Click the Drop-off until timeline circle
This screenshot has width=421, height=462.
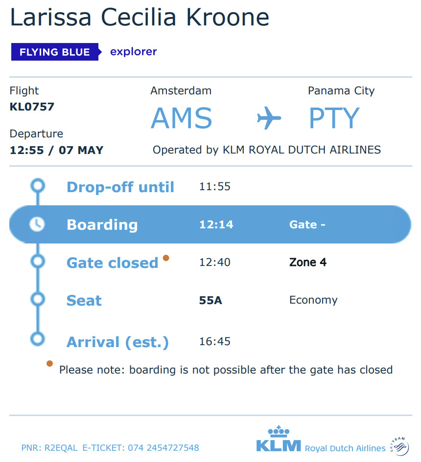click(x=38, y=186)
